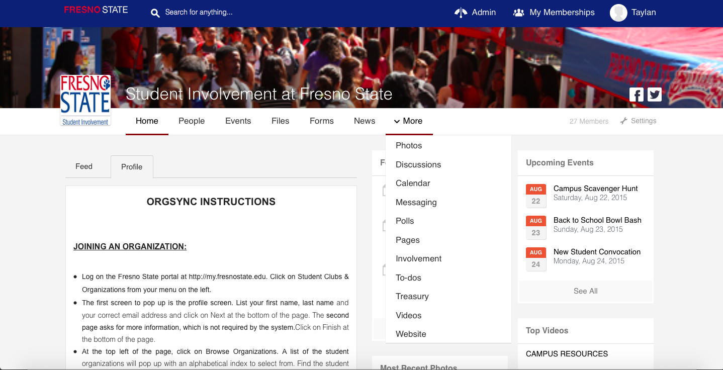
Task: Click the Admin umbrella icon
Action: pyautogui.click(x=461, y=13)
